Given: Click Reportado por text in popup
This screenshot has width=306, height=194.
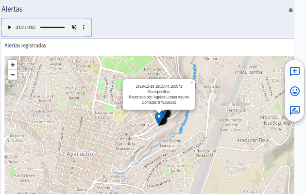Looking at the screenshot, I should click(x=159, y=97).
